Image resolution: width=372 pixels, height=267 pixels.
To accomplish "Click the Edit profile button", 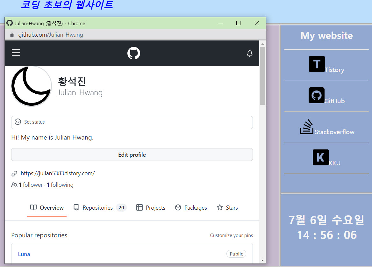I will point(132,155).
